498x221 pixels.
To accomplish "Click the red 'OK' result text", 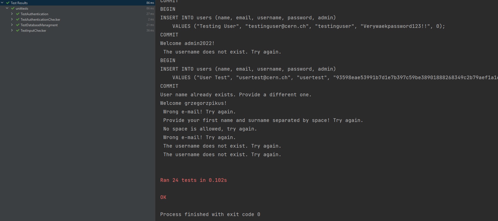I will pos(163,197).
